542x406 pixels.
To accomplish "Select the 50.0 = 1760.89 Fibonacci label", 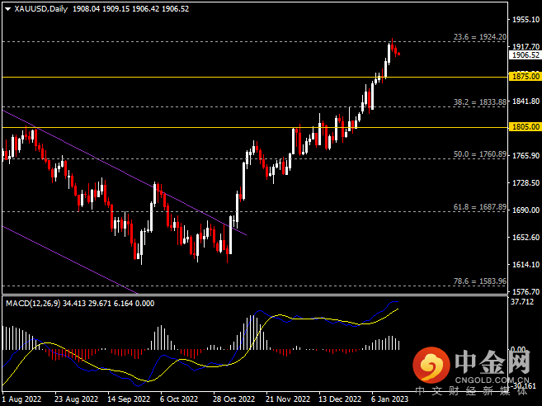I will [x=479, y=154].
